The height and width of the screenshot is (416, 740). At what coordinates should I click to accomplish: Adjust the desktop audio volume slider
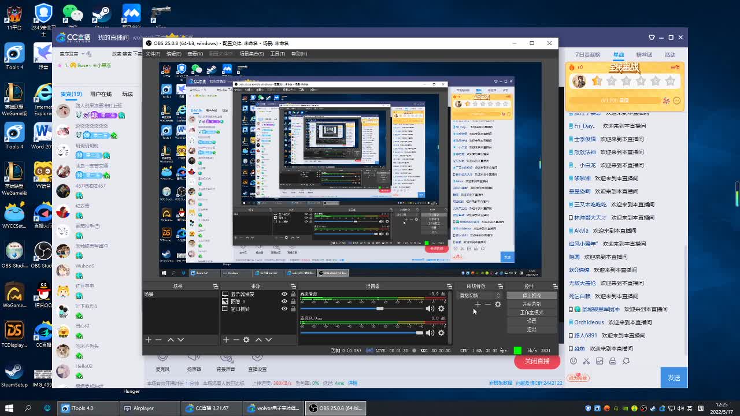click(380, 309)
